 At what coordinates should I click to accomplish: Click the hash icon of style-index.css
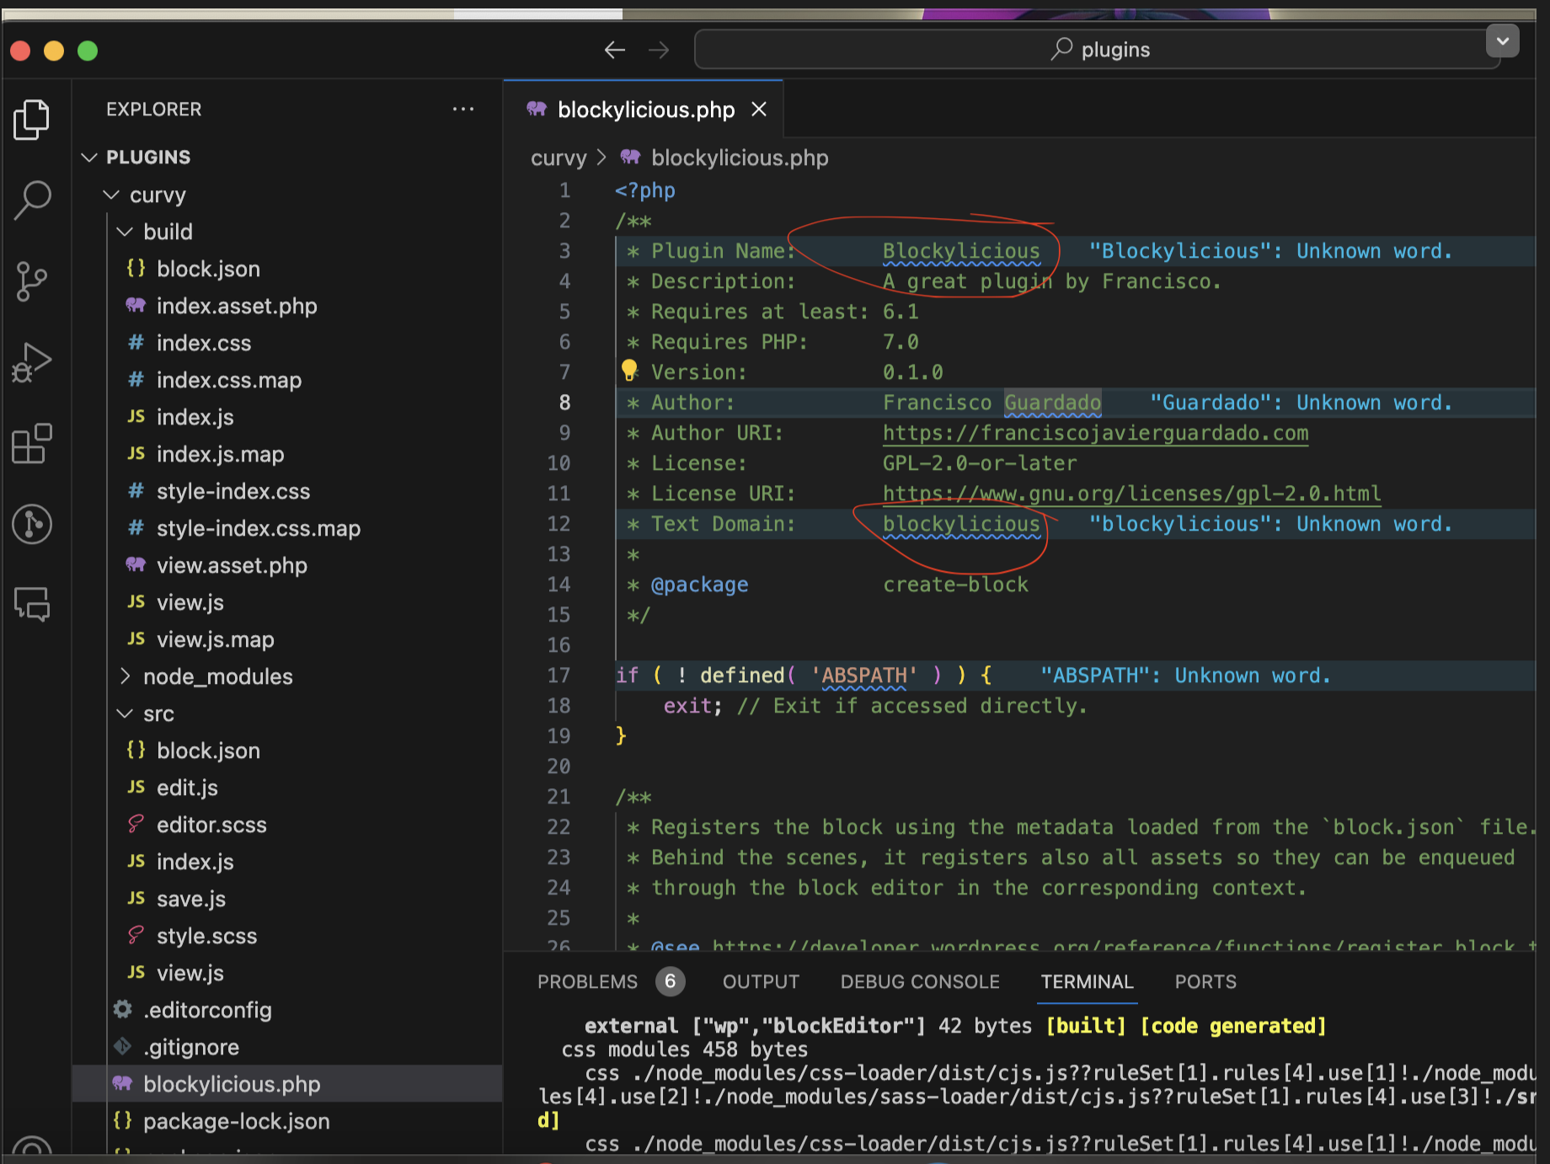click(x=136, y=490)
